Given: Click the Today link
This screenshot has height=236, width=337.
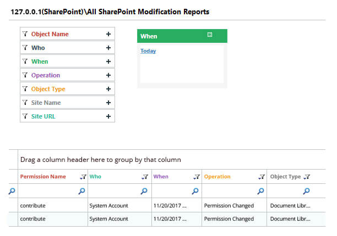Looking at the screenshot, I should click(x=148, y=50).
